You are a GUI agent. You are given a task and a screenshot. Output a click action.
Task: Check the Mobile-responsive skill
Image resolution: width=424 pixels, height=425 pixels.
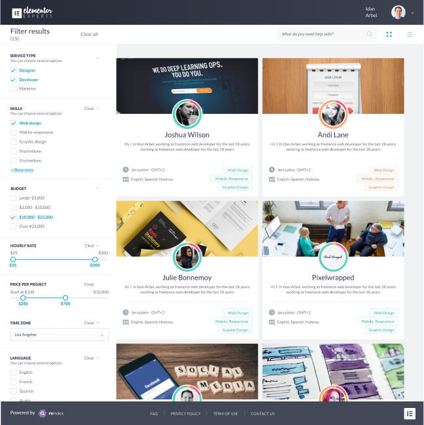pyautogui.click(x=13, y=132)
